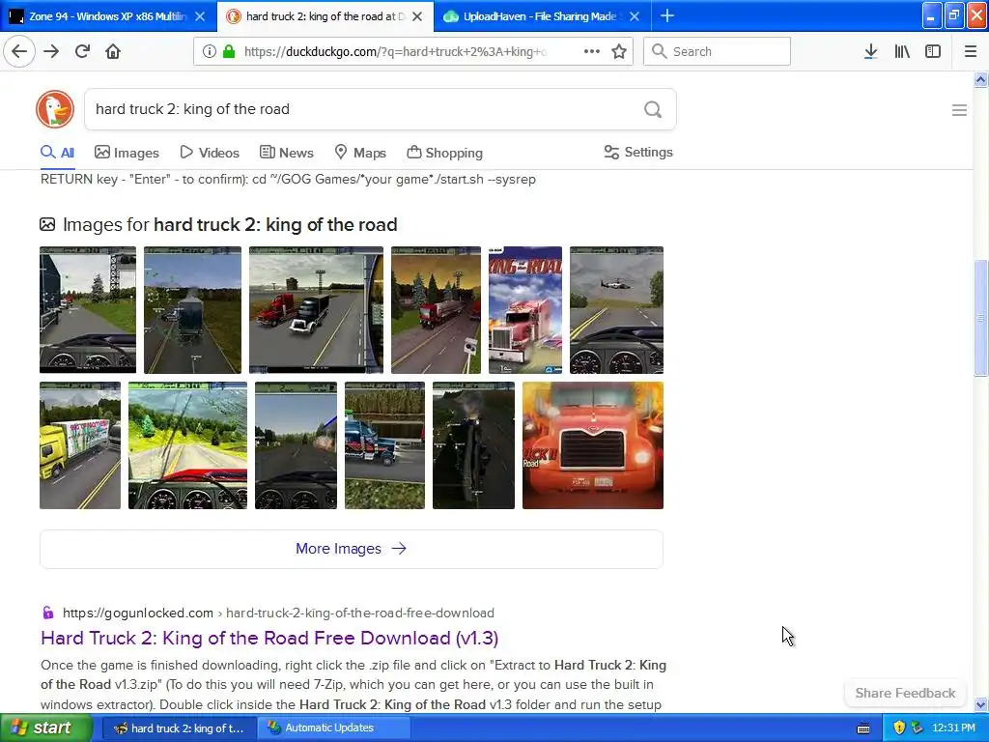Open the red hood windshield view thumbnail

[x=188, y=445]
